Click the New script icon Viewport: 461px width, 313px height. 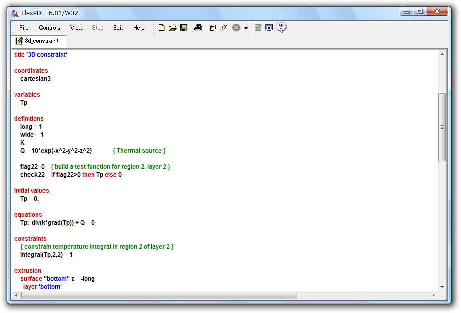pyautogui.click(x=161, y=28)
